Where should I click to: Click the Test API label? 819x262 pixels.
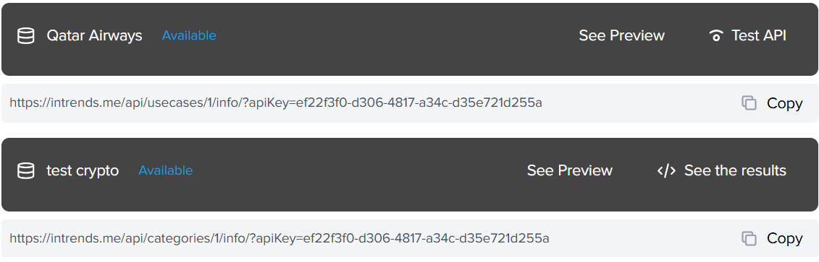(758, 36)
